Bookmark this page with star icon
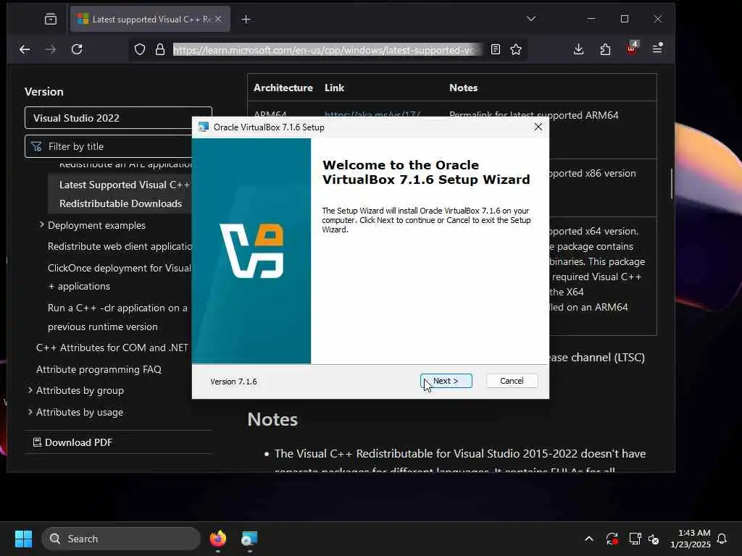The height and width of the screenshot is (556, 742). [516, 50]
